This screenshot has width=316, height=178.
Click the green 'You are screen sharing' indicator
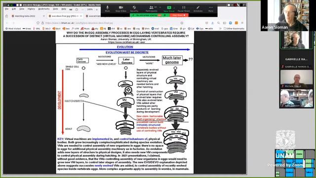point(150,15)
